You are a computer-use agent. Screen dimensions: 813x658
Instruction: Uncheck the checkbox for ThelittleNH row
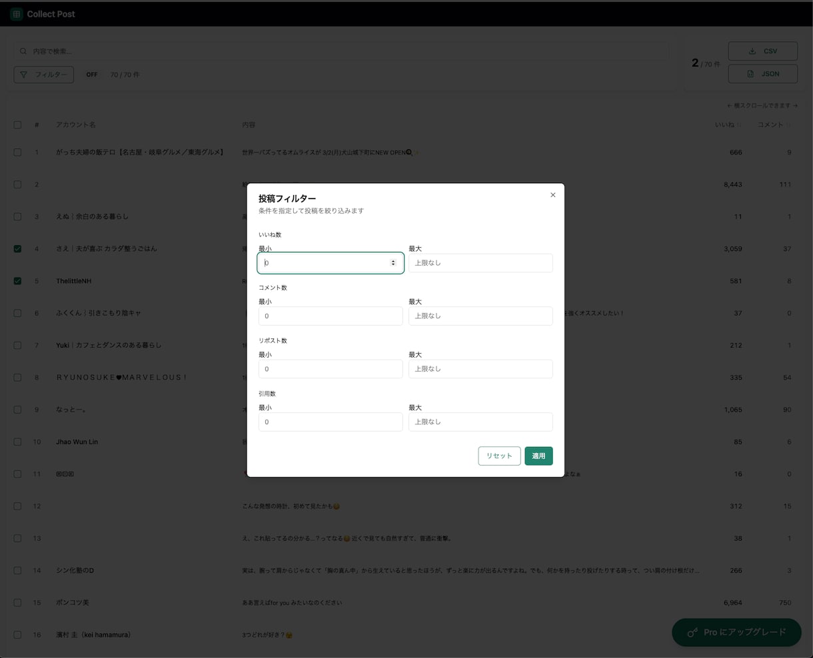[17, 281]
